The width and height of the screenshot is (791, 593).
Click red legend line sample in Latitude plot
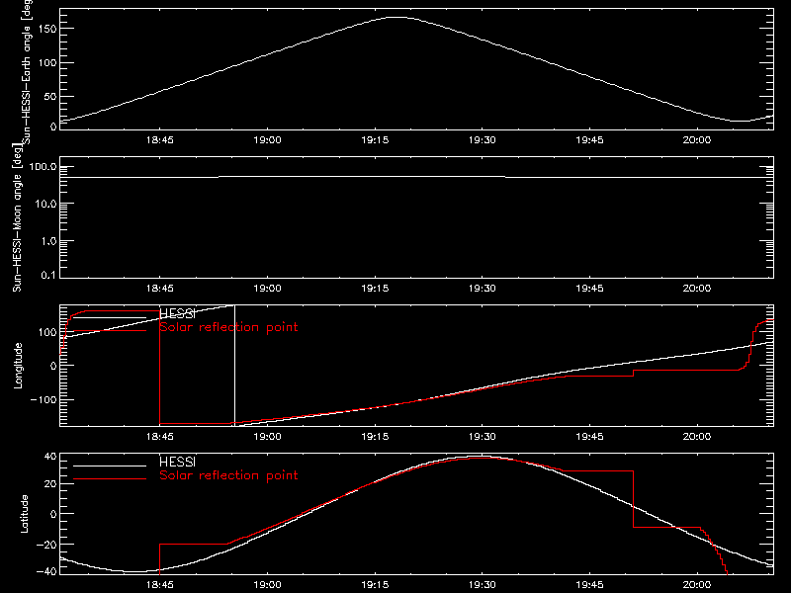pos(110,478)
